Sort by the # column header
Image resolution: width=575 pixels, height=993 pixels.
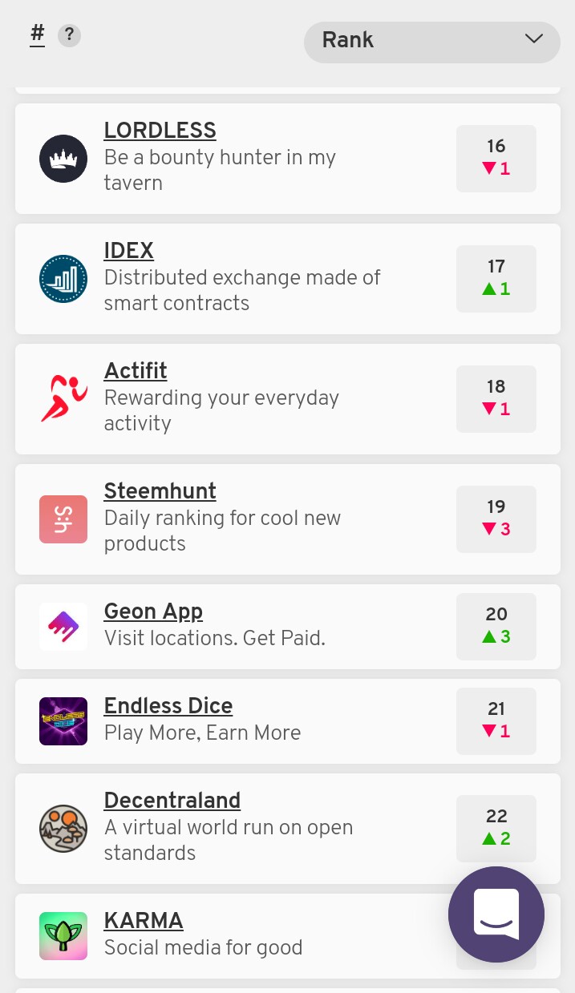(37, 35)
